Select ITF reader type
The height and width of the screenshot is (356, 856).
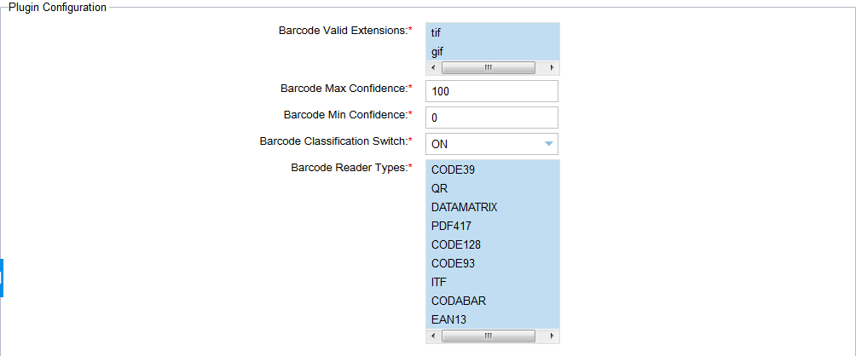[x=493, y=282]
